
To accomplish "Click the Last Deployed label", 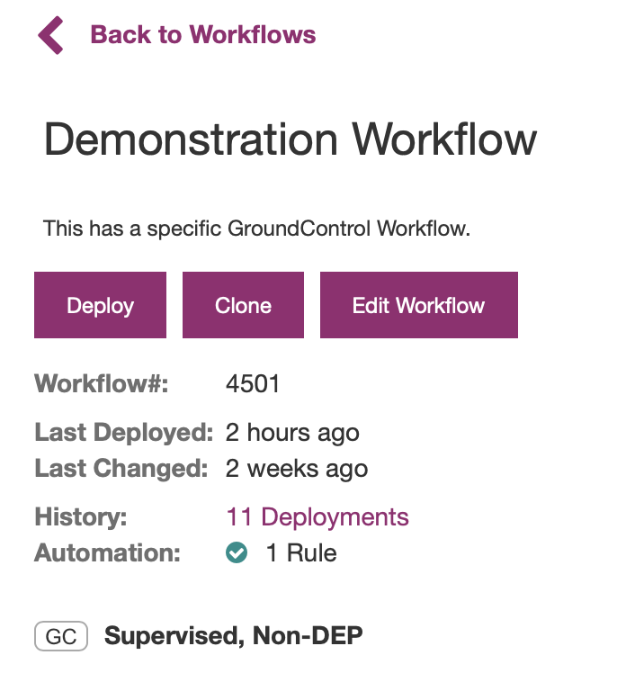I will (123, 433).
